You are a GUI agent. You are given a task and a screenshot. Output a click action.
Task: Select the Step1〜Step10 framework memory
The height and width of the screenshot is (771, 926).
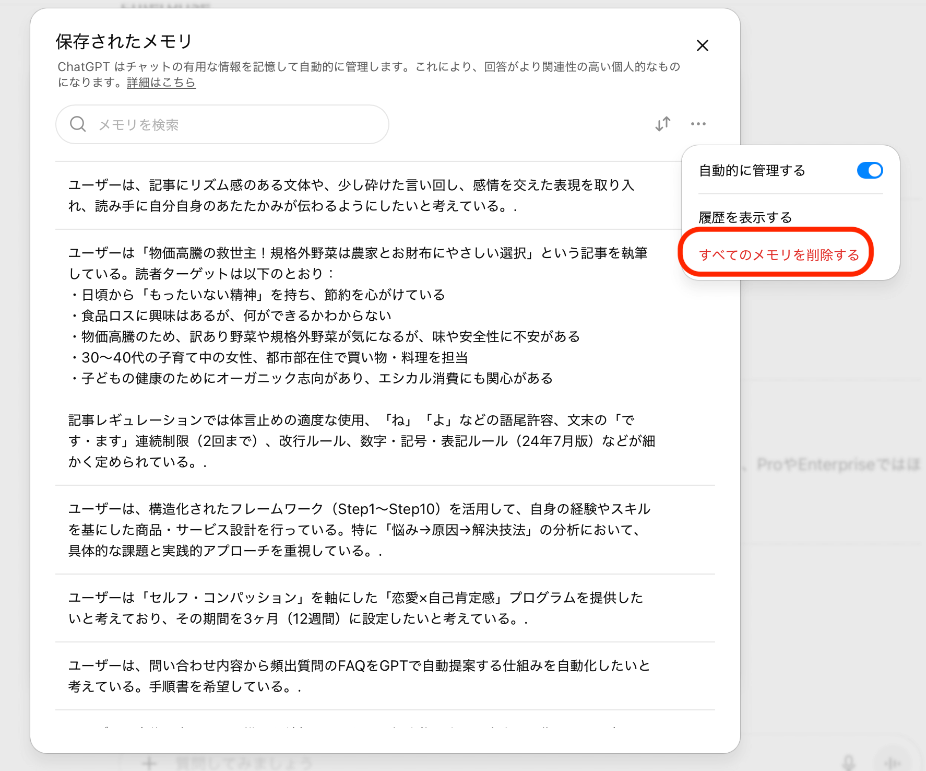(359, 530)
